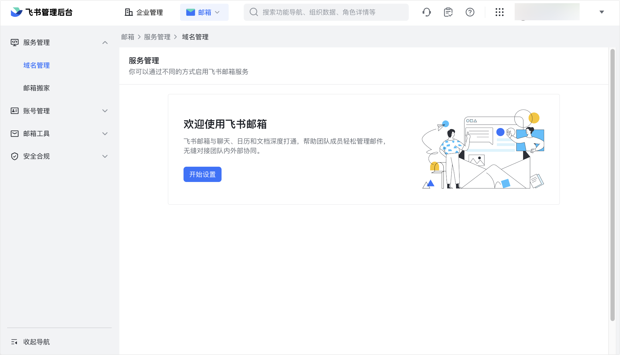The width and height of the screenshot is (620, 355).
Task: Focus the search input for 功能导航
Action: (326, 12)
